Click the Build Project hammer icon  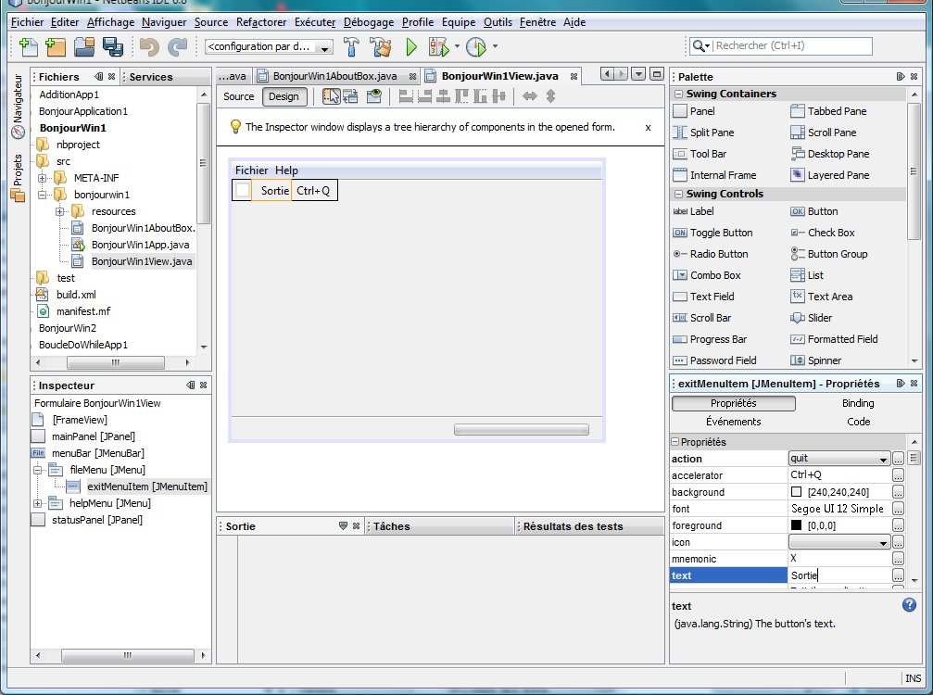(352, 46)
